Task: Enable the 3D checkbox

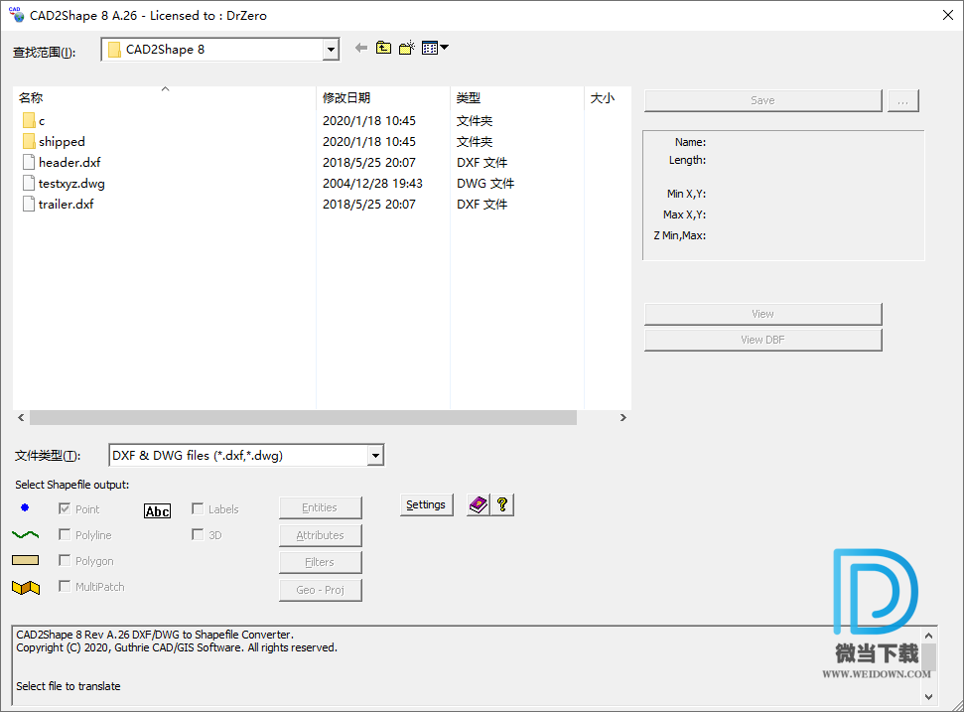Action: point(198,534)
